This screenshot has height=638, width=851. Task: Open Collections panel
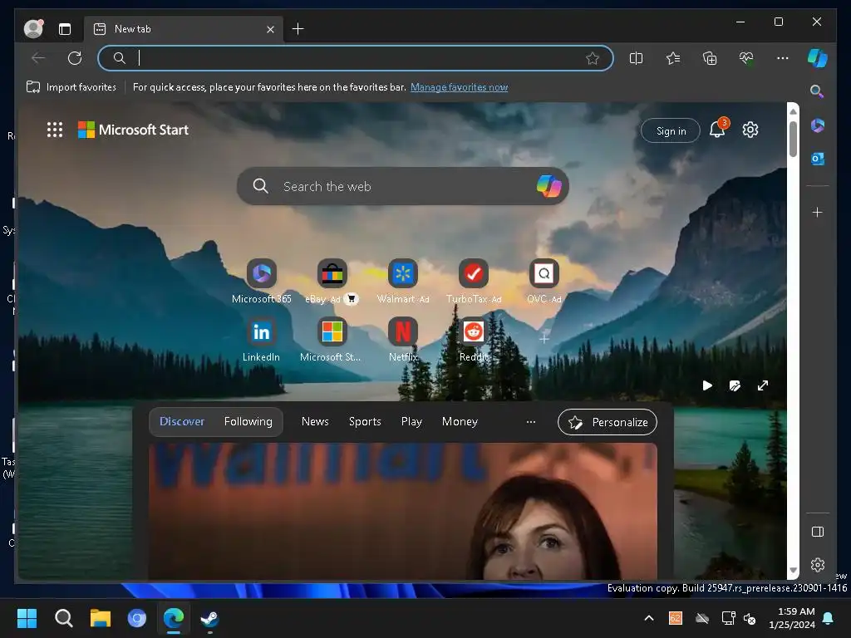710,58
